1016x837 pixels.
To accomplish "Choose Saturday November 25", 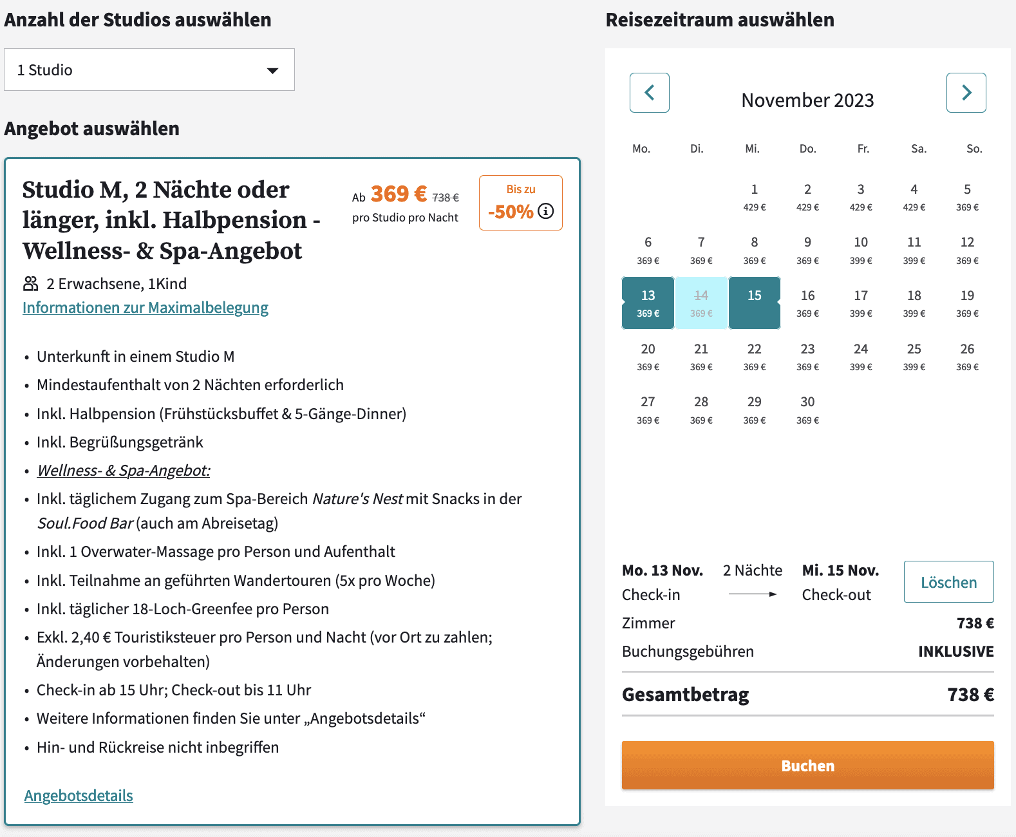I will (x=914, y=356).
